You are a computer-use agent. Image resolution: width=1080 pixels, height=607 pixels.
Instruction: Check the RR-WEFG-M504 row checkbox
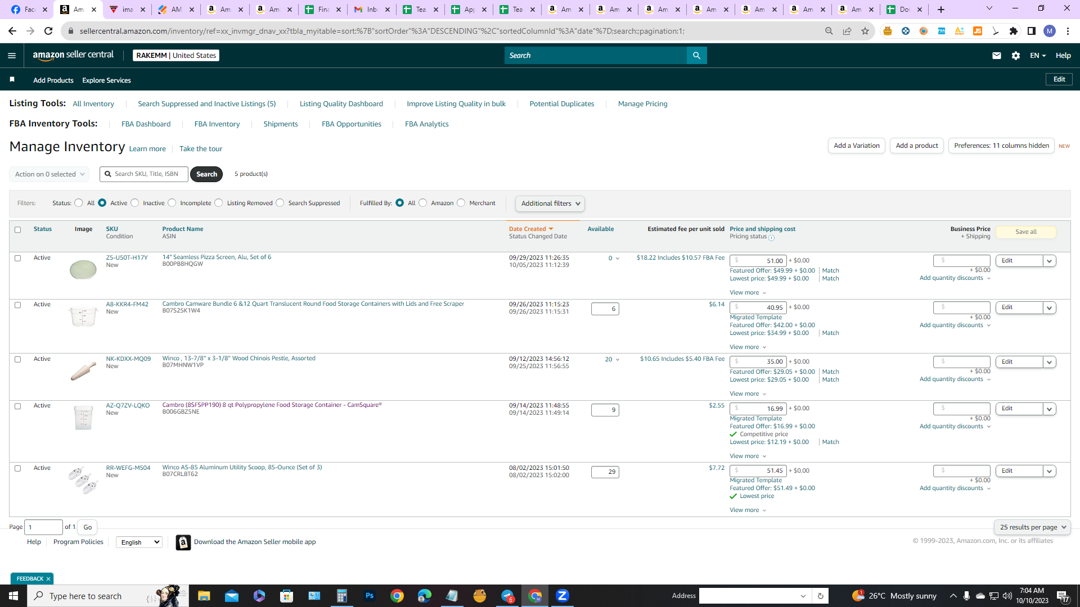click(17, 468)
